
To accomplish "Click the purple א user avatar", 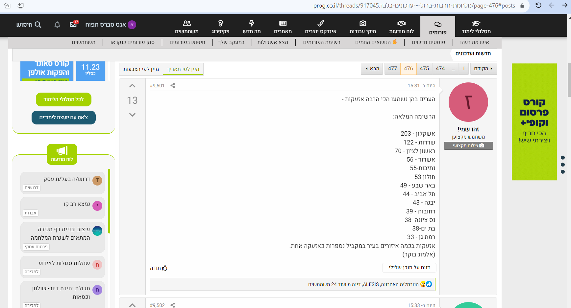I will 132,25.
